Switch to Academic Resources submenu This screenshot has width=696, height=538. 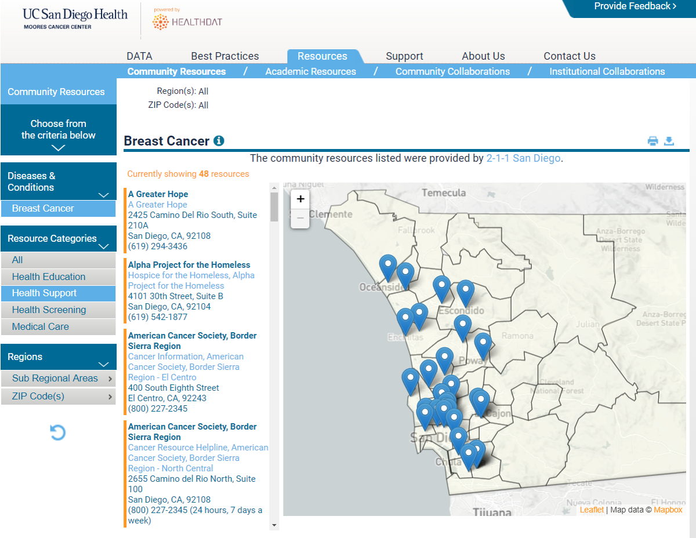tap(310, 71)
